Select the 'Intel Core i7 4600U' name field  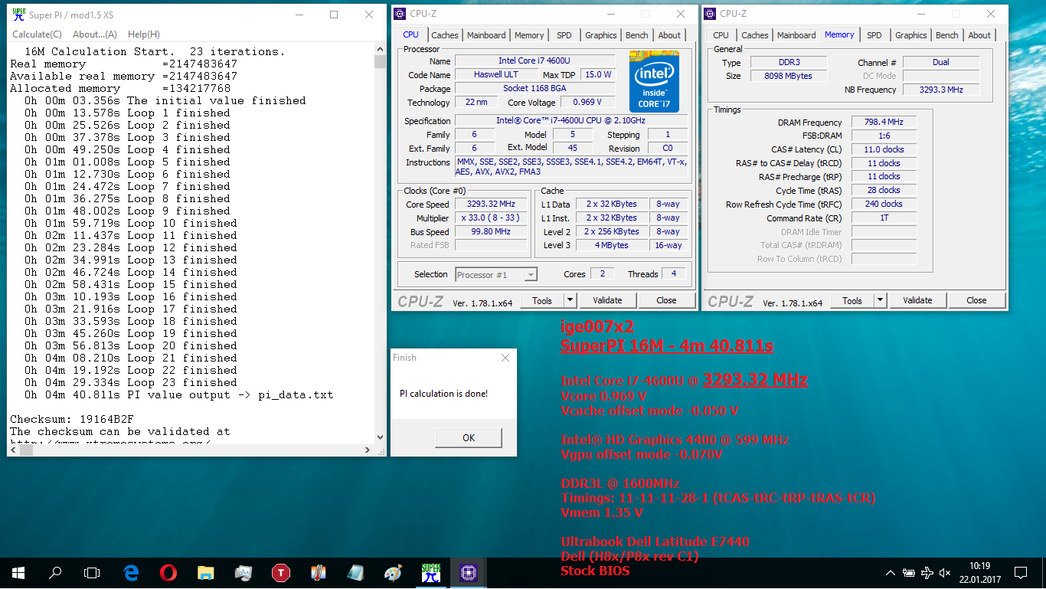(x=534, y=61)
